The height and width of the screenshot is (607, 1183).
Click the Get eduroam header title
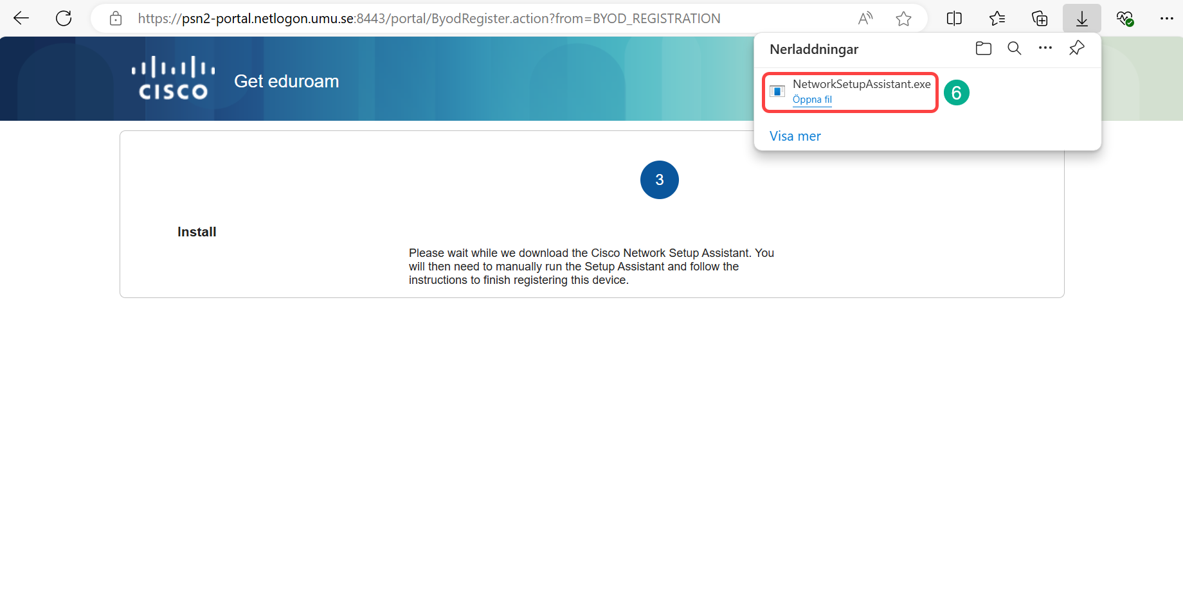[286, 82]
